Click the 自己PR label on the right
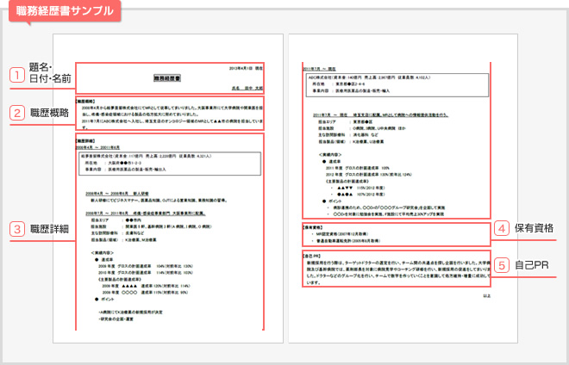 pos(535,266)
